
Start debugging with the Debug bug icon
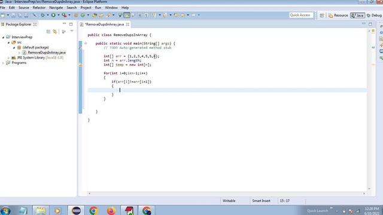click(42, 15)
